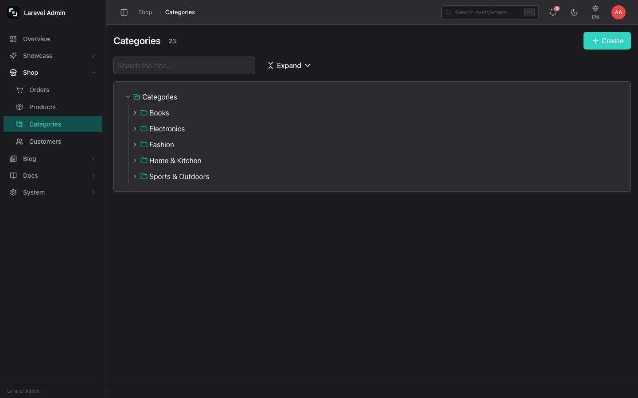Open the EN language selector
The height and width of the screenshot is (398, 638).
[x=595, y=12]
